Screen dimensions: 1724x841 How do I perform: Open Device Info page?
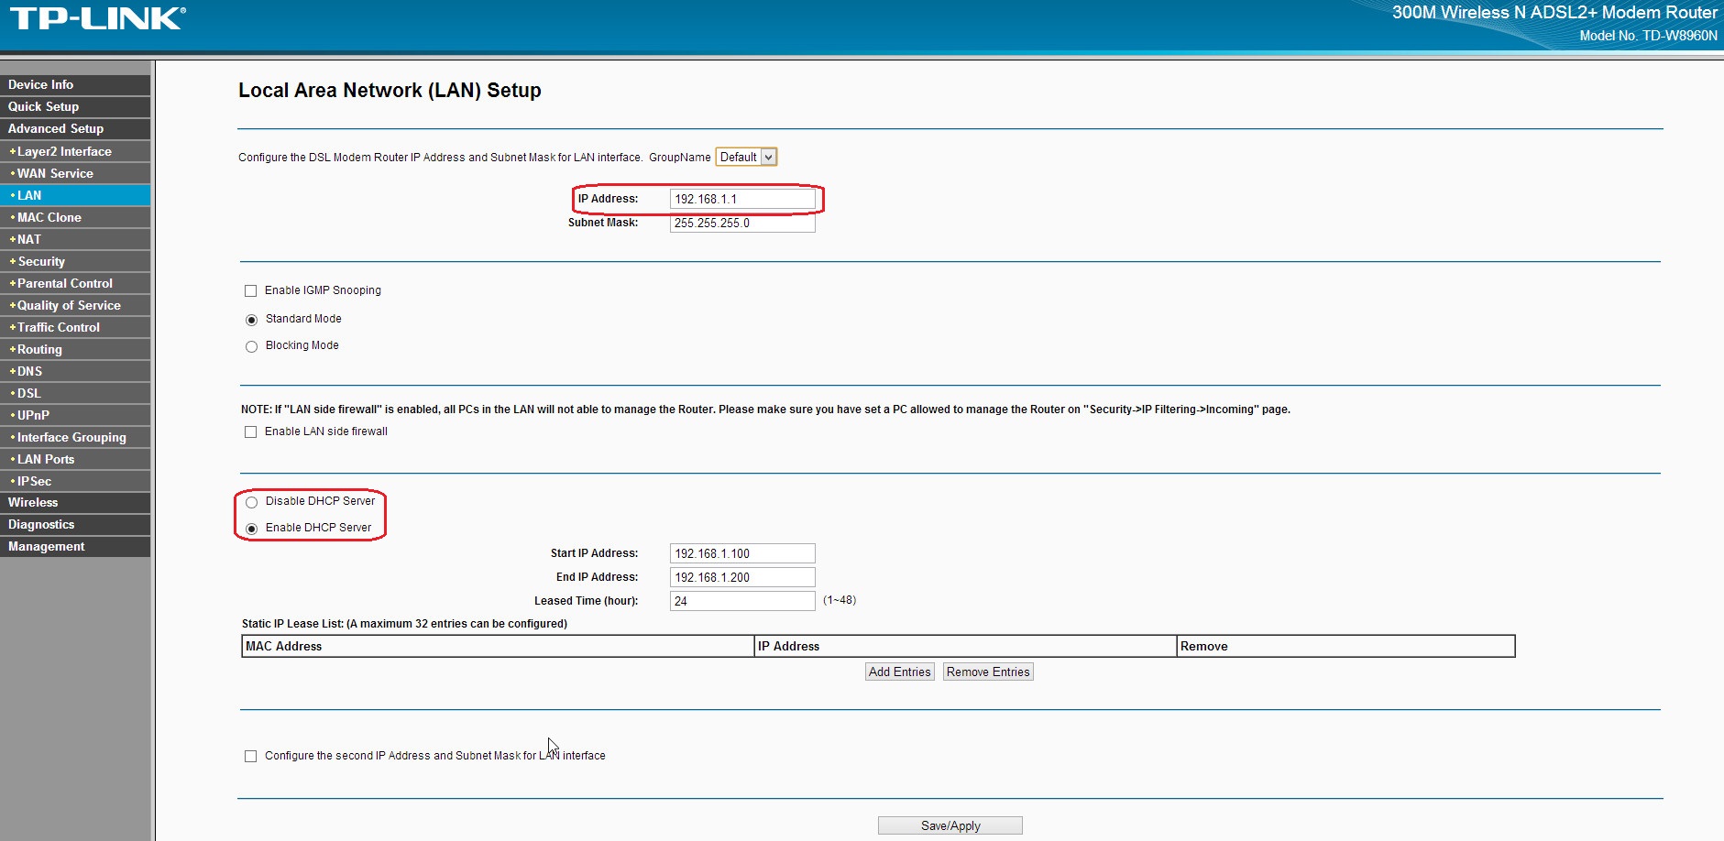[75, 84]
